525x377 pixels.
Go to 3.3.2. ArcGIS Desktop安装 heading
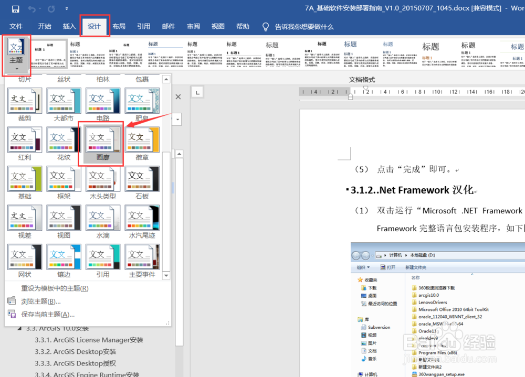(x=75, y=352)
